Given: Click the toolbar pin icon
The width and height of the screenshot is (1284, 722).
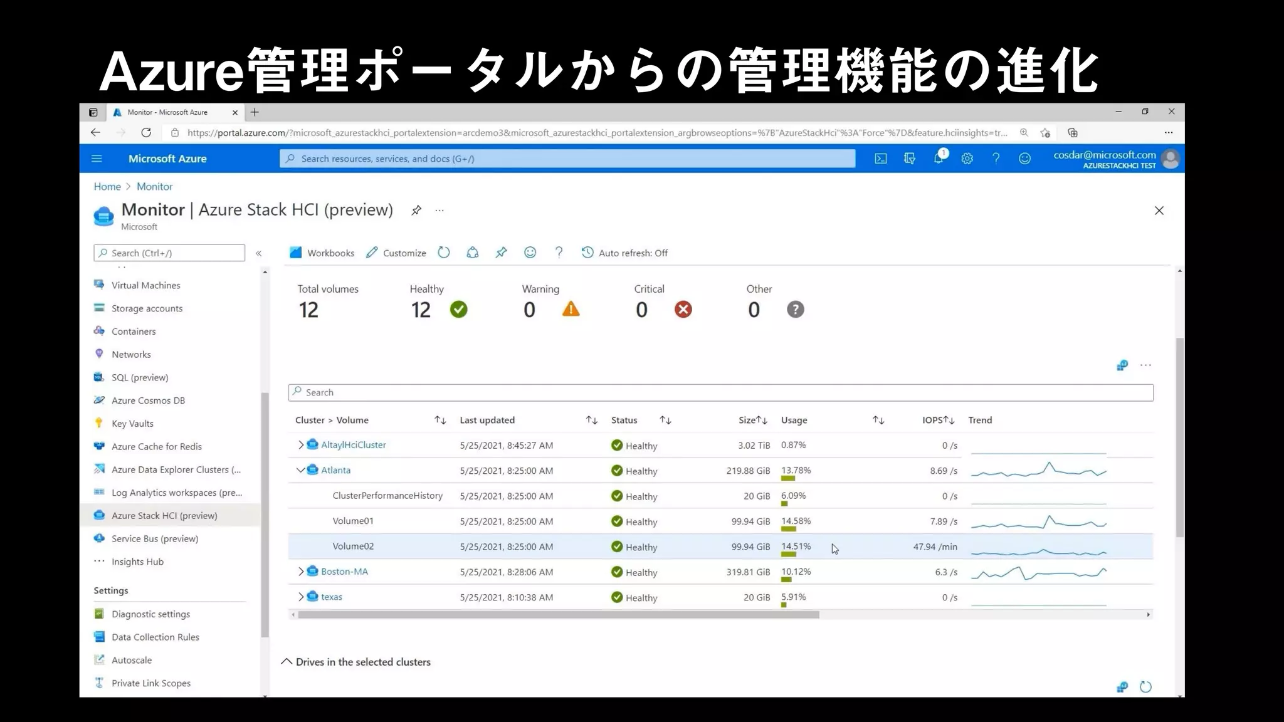Looking at the screenshot, I should (x=501, y=253).
